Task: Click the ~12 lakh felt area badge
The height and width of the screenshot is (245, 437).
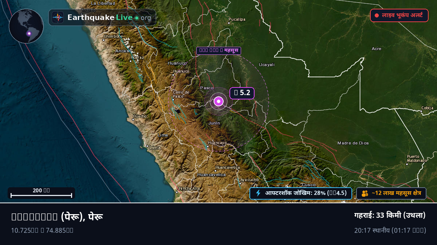Action: coord(391,193)
